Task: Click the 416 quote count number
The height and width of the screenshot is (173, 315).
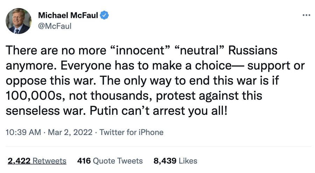Action: tap(84, 161)
